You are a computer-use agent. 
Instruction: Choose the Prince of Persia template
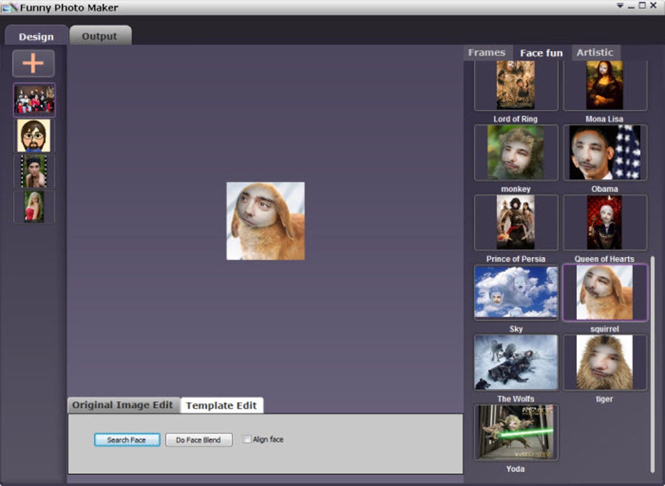click(516, 222)
